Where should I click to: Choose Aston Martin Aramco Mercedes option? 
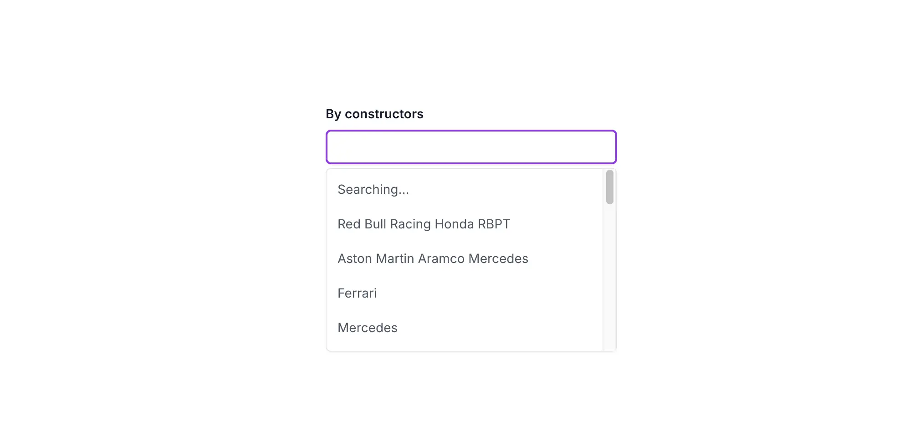[465, 258]
